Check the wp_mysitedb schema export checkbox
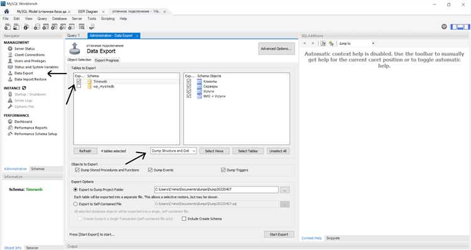 coord(78,86)
